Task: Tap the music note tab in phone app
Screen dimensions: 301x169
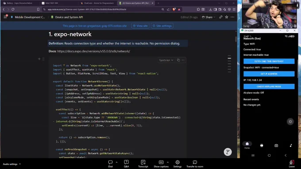Action: (x=291, y=146)
